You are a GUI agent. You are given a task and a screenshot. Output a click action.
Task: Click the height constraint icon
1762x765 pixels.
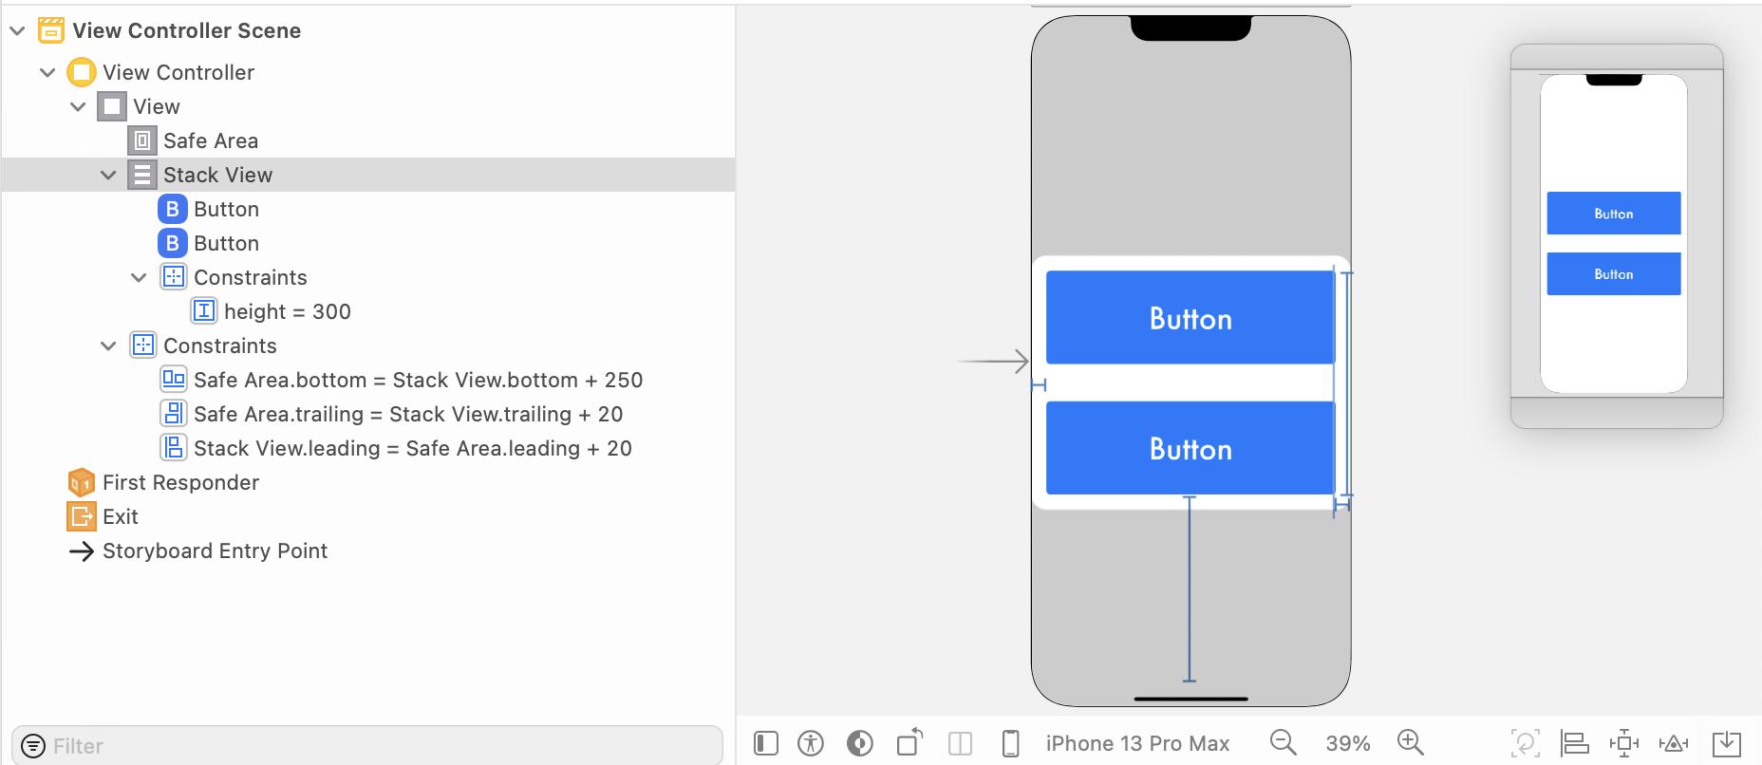click(x=204, y=311)
